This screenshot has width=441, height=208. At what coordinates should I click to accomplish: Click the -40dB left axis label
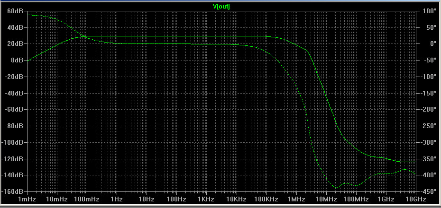(14, 93)
